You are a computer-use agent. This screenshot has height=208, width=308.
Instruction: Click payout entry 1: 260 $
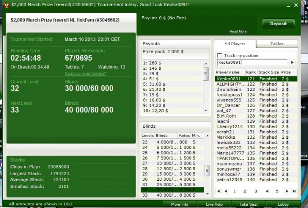tap(172, 63)
